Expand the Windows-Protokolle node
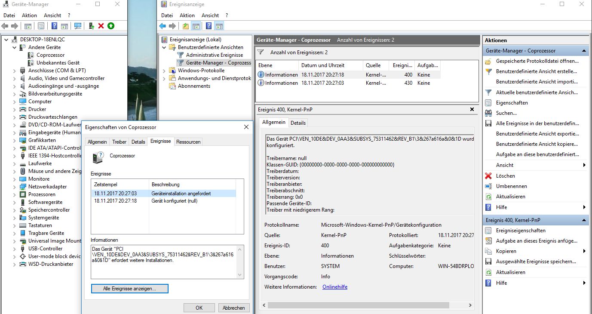The height and width of the screenshot is (314, 592). click(165, 71)
